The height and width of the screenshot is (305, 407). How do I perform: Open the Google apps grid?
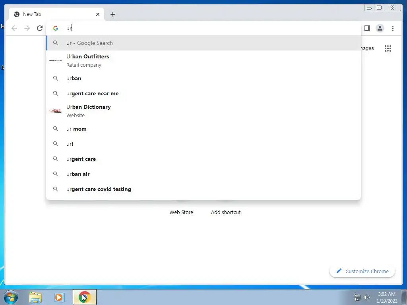[x=388, y=48]
